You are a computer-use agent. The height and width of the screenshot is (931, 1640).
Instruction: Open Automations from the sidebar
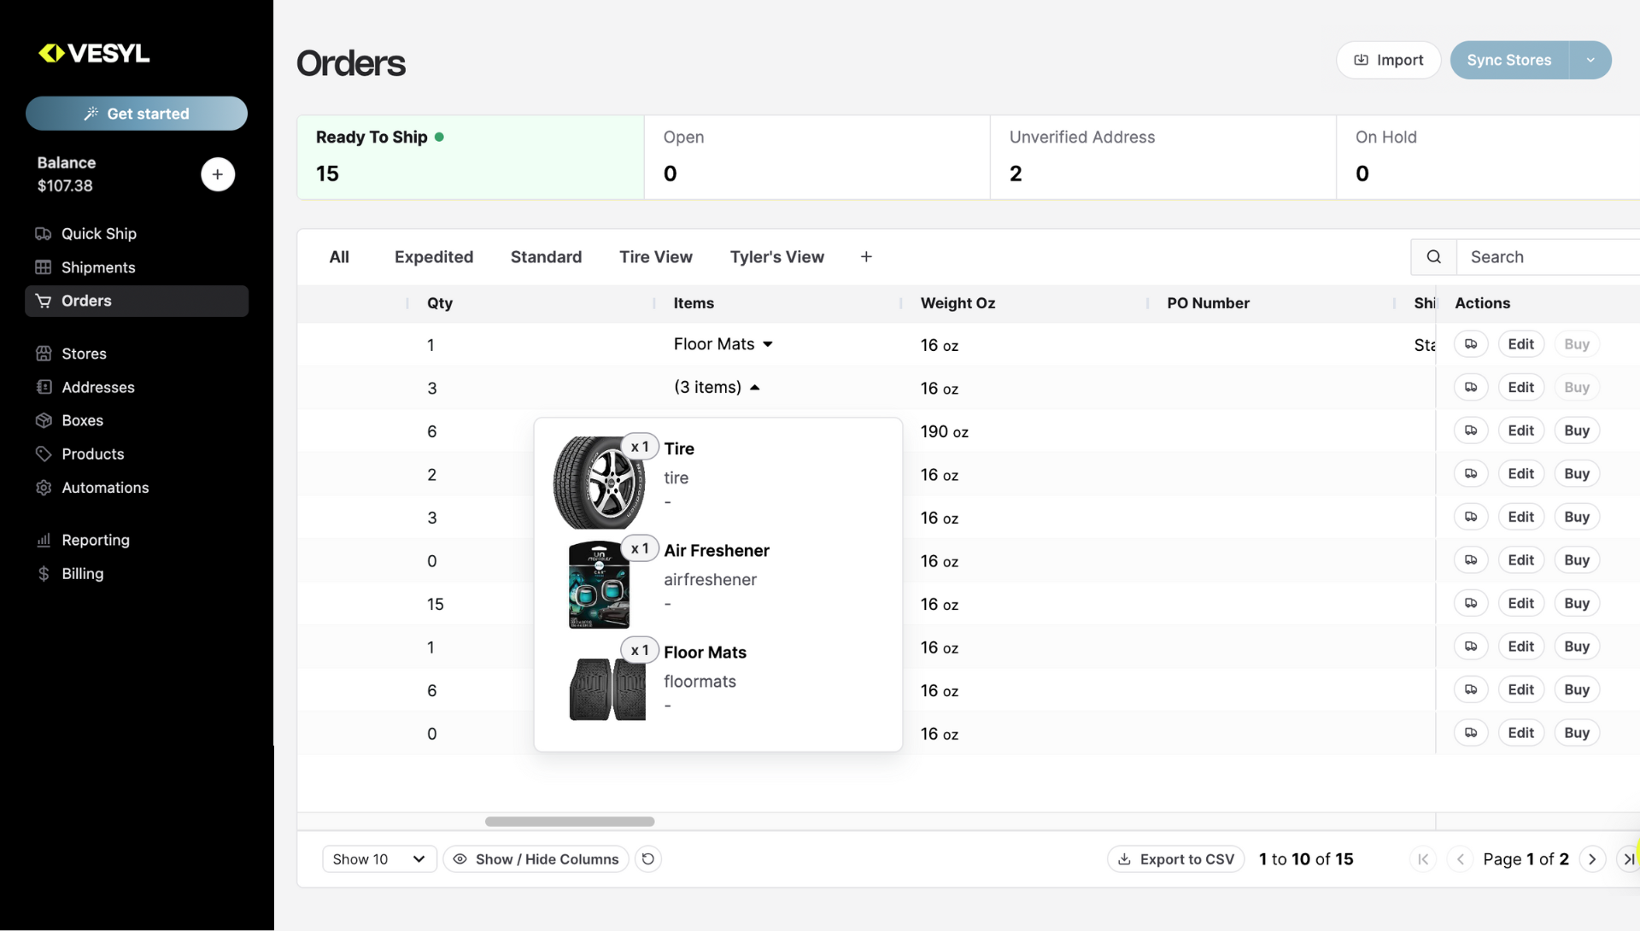(x=104, y=488)
